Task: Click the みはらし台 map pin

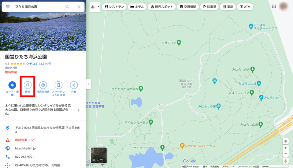Action: click(x=261, y=97)
